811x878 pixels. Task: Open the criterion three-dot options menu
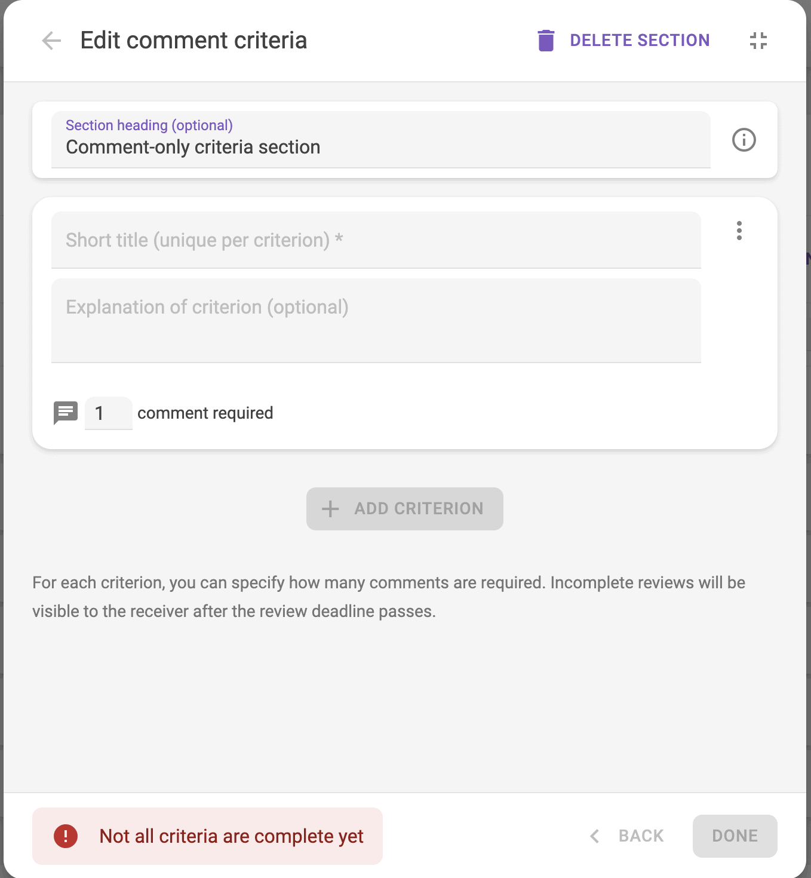pos(739,231)
